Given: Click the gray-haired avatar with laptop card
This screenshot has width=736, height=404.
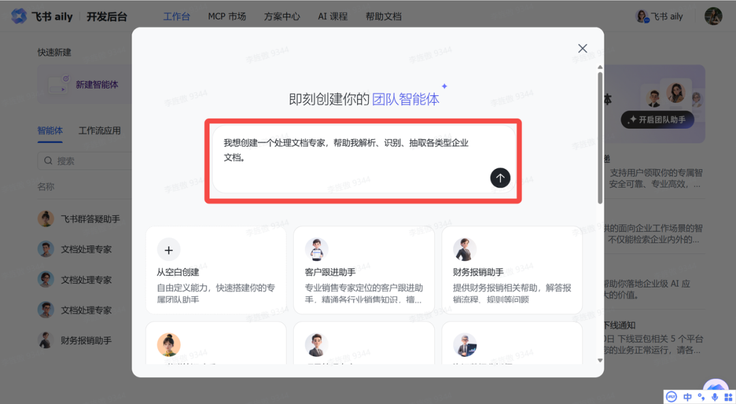Looking at the screenshot, I should click(465, 345).
